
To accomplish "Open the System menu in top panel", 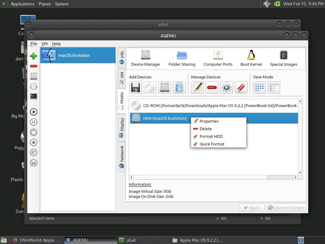I will (62, 4).
